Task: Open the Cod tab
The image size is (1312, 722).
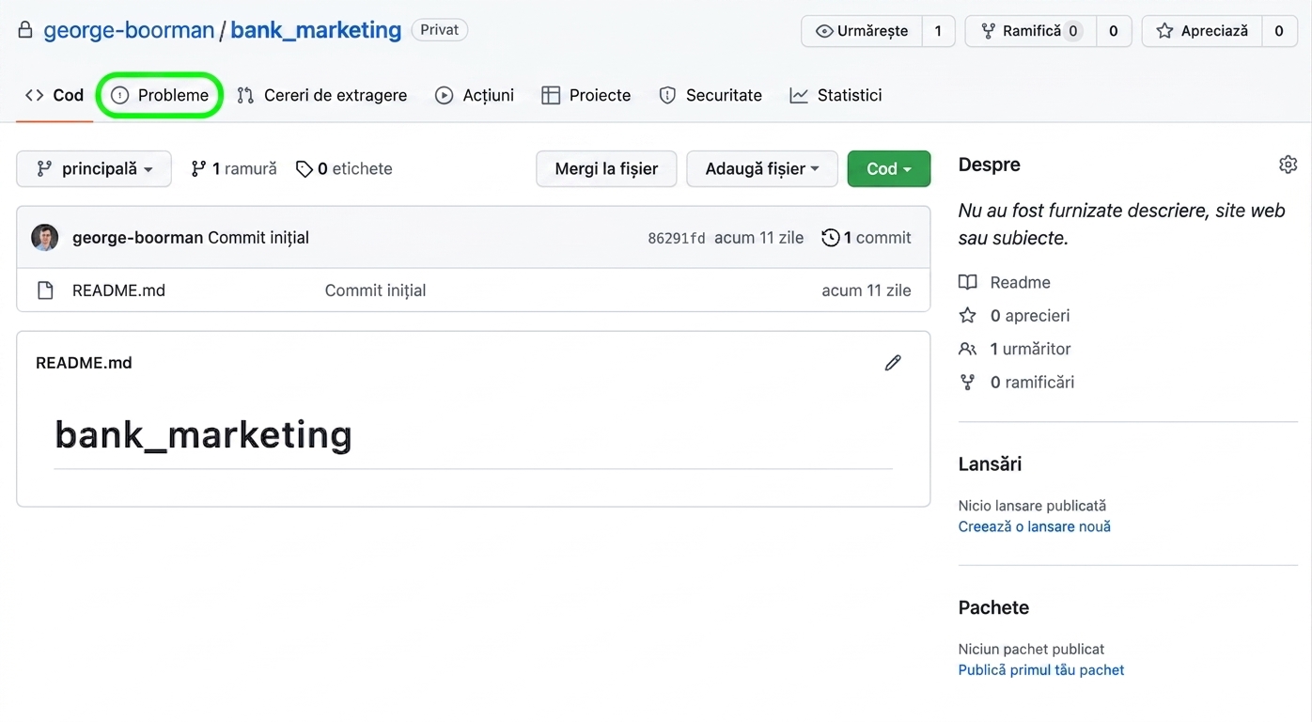Action: pyautogui.click(x=55, y=95)
